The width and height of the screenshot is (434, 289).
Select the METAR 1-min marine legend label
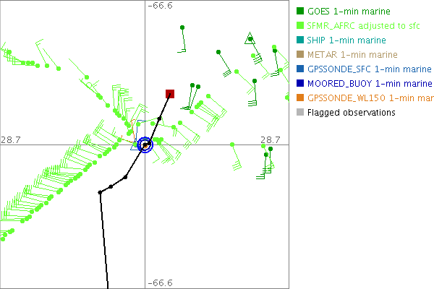click(x=351, y=55)
